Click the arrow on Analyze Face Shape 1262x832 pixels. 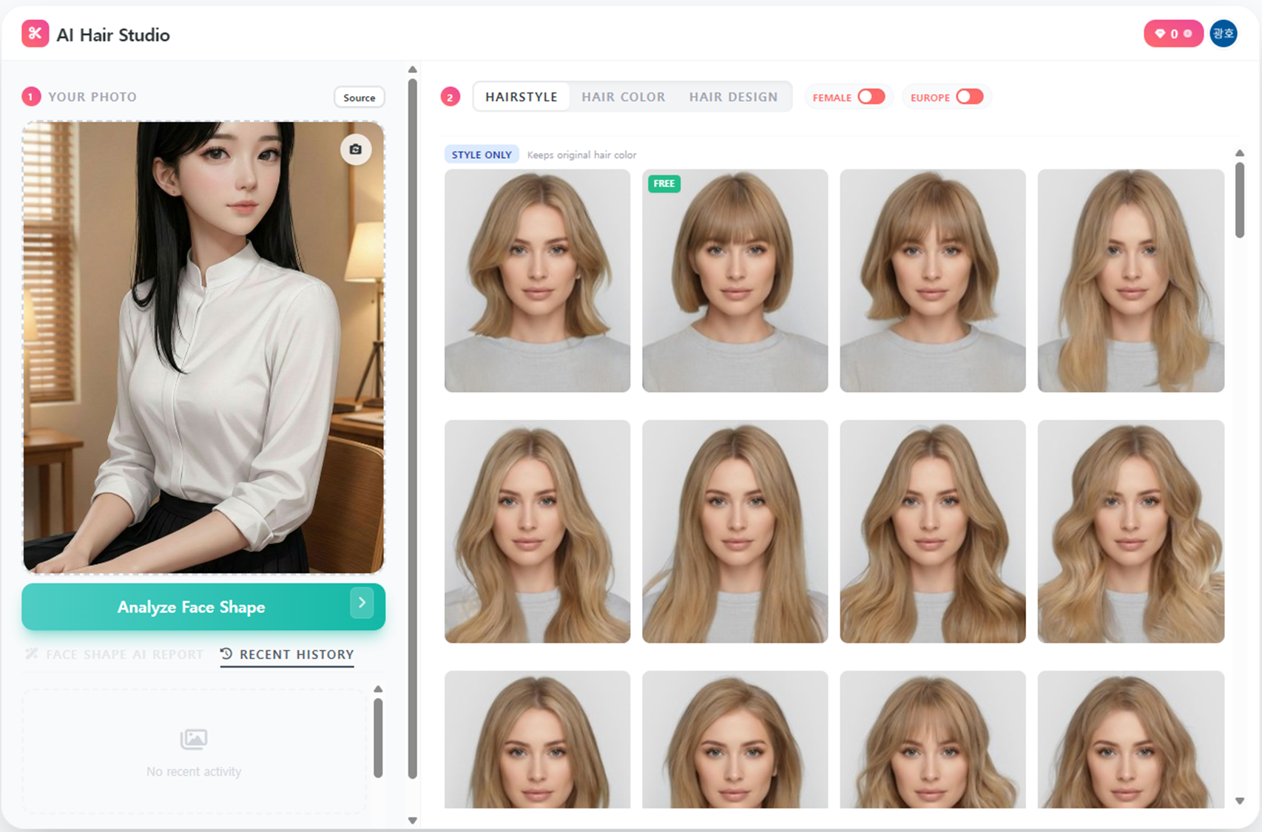(362, 603)
